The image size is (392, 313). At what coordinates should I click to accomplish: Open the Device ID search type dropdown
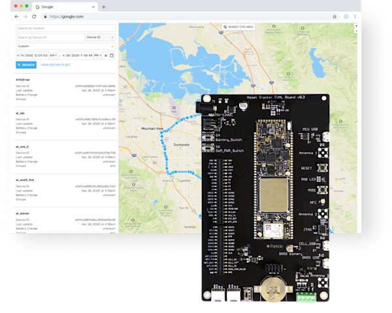[100, 37]
